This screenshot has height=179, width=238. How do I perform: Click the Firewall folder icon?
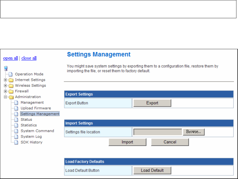click(11, 91)
